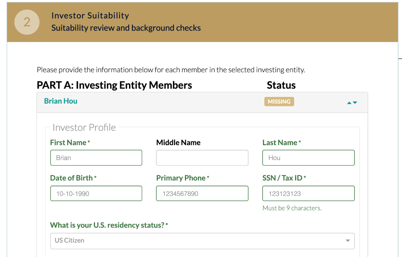Click the 'Must be 9 characters.' hint
Screen dimensions: 402x257
click(292, 208)
